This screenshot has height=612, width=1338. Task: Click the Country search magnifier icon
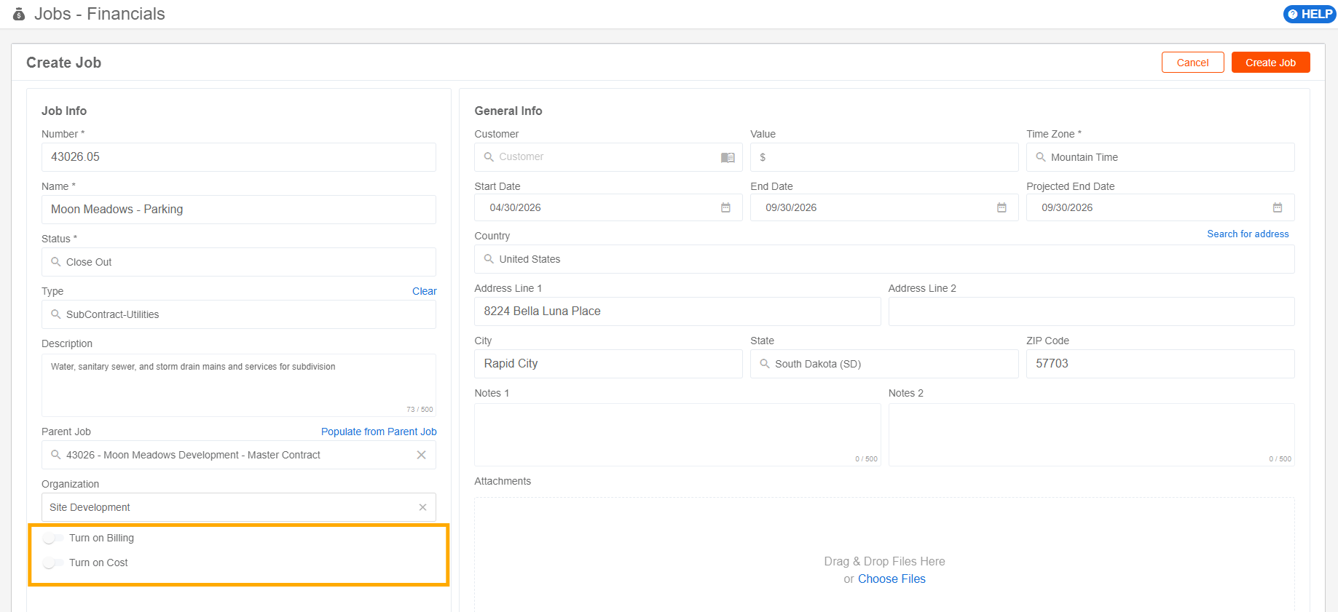pos(489,259)
